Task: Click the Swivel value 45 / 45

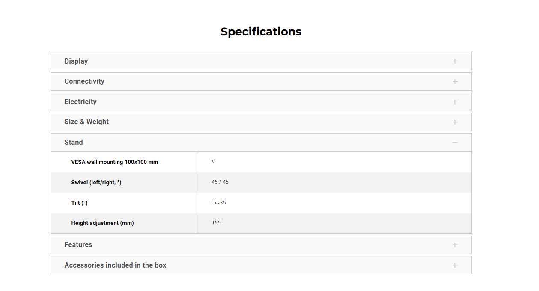Action: click(220, 182)
